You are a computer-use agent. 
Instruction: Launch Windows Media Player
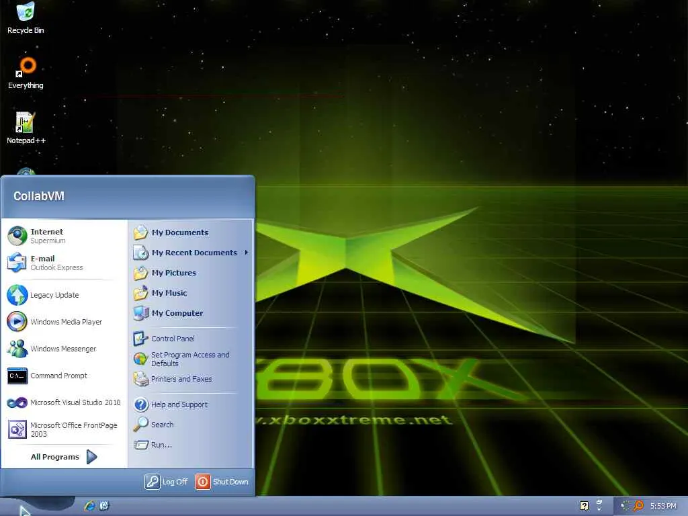64,322
